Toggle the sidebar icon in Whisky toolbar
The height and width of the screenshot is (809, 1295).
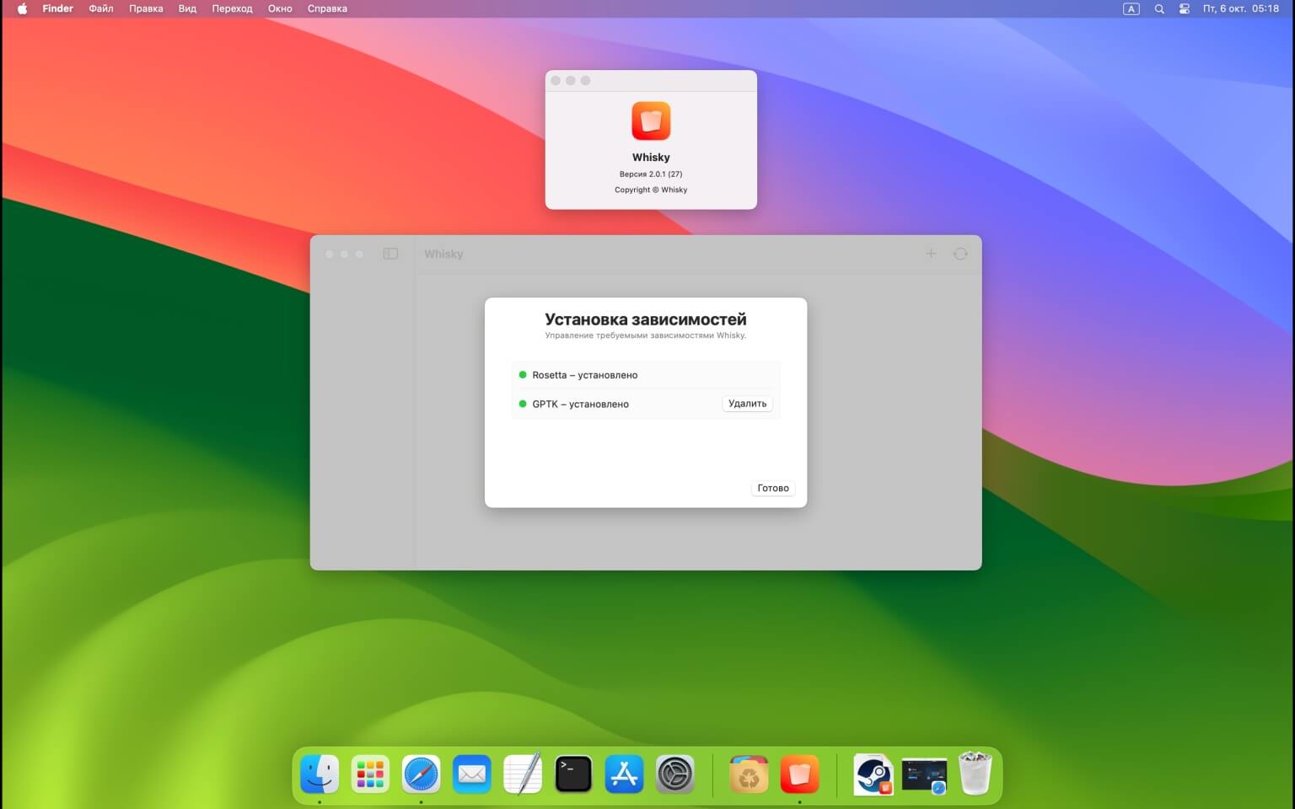point(390,254)
